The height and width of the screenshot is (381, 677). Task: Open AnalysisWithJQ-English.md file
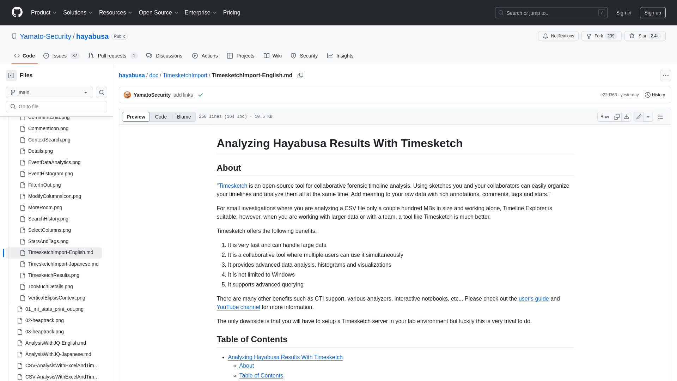pos(56,343)
